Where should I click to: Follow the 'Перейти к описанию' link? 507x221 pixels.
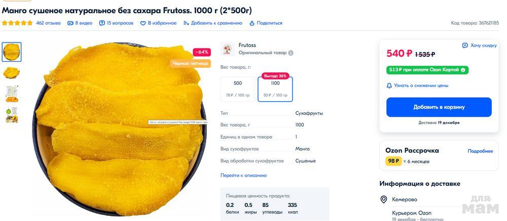point(243,175)
